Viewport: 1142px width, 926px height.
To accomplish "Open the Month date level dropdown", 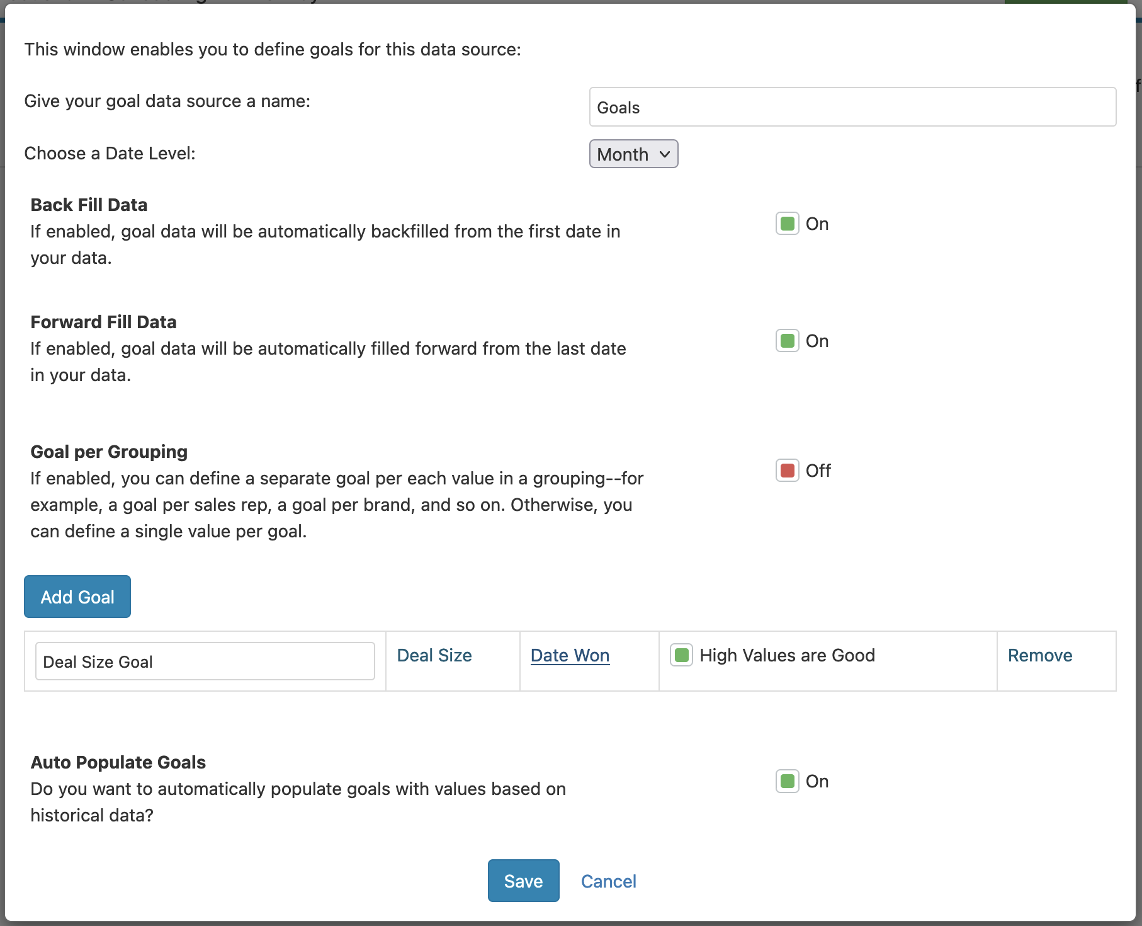I will (633, 154).
